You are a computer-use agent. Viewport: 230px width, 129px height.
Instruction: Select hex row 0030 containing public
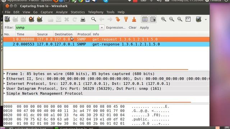(x=86, y=119)
